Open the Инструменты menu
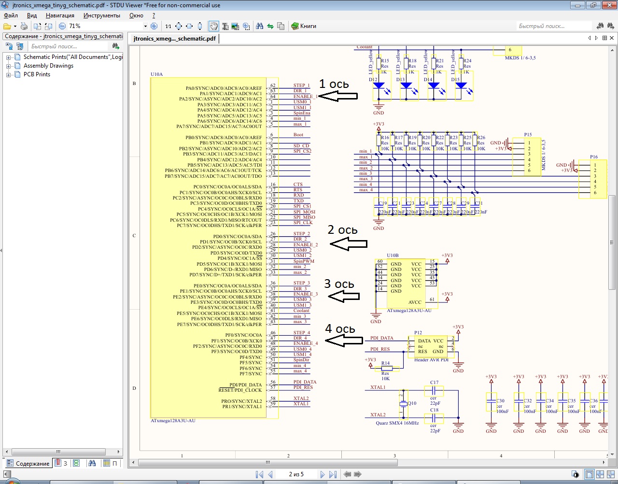The height and width of the screenshot is (484, 618). coord(101,15)
